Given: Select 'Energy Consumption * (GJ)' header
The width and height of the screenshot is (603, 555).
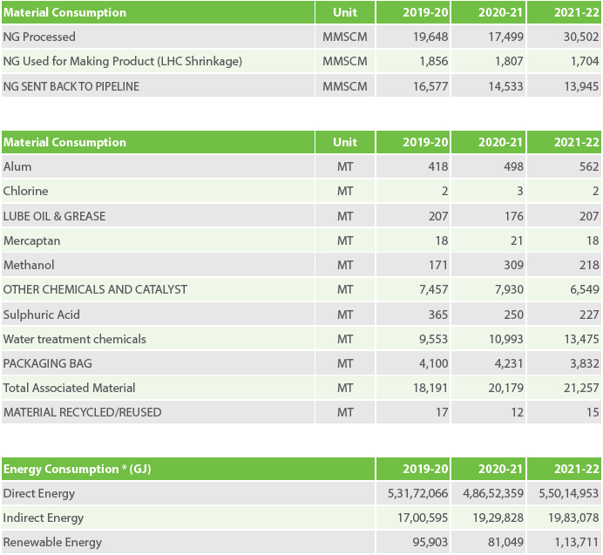Looking at the screenshot, I should tap(78, 470).
